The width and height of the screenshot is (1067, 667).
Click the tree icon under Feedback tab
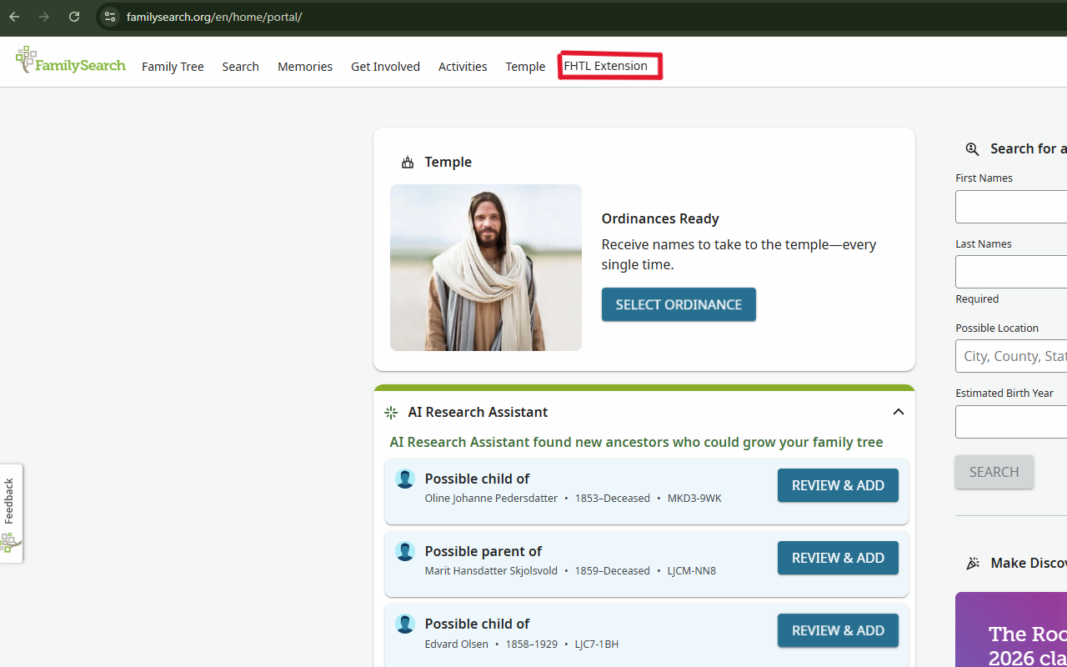click(x=10, y=543)
